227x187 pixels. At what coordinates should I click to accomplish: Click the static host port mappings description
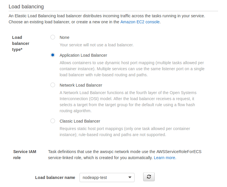125,131
